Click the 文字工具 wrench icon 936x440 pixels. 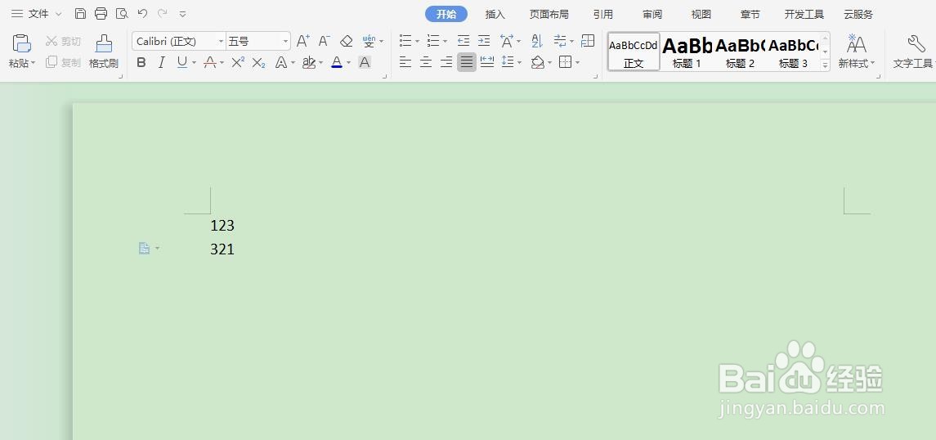915,43
